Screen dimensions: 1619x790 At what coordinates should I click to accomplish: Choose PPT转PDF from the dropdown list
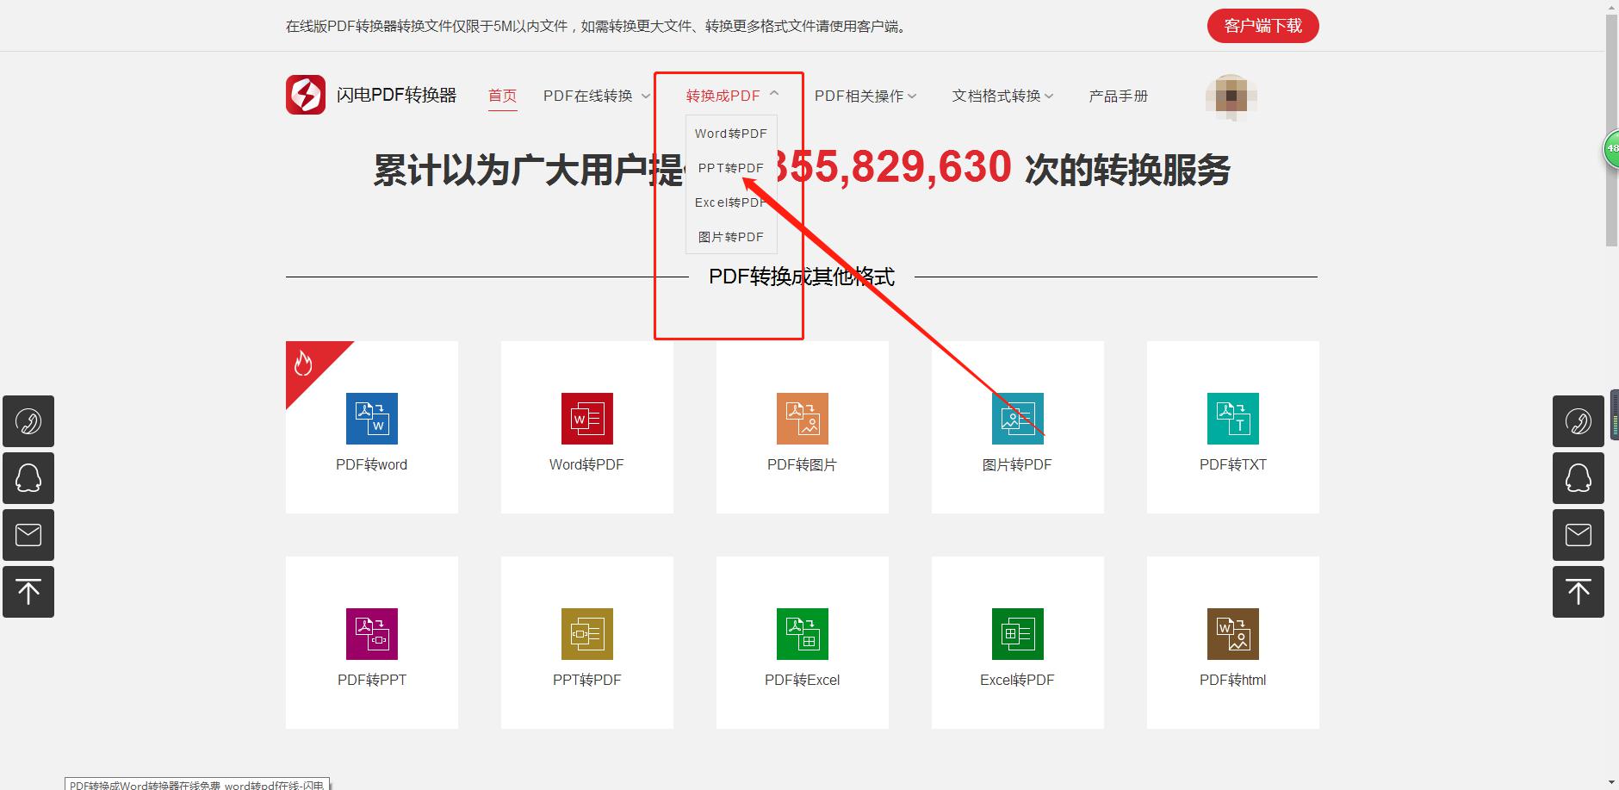730,168
